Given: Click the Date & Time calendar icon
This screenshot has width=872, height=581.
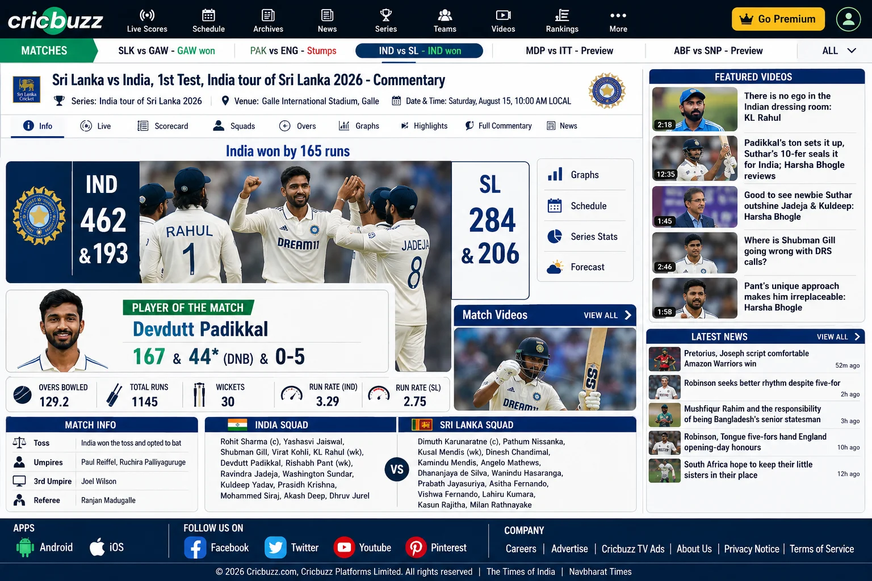Looking at the screenshot, I should (x=396, y=101).
